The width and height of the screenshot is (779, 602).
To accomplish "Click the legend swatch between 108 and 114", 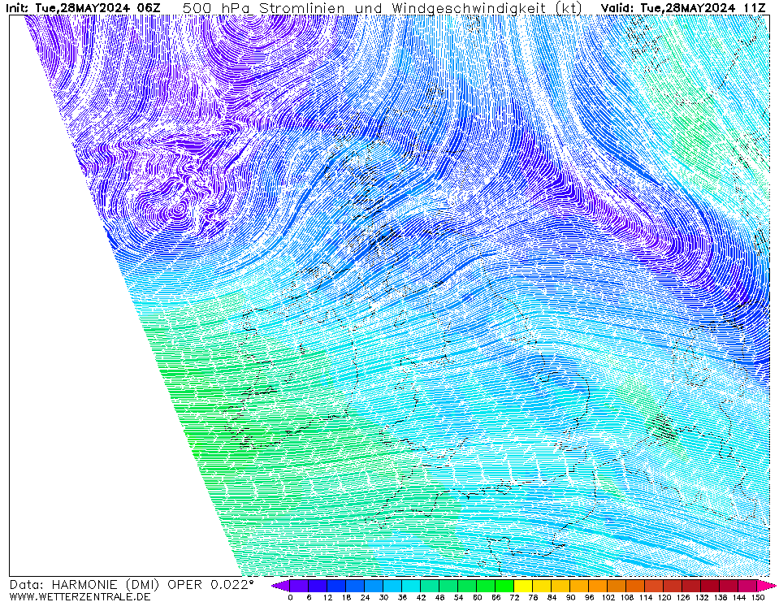I will (636, 586).
